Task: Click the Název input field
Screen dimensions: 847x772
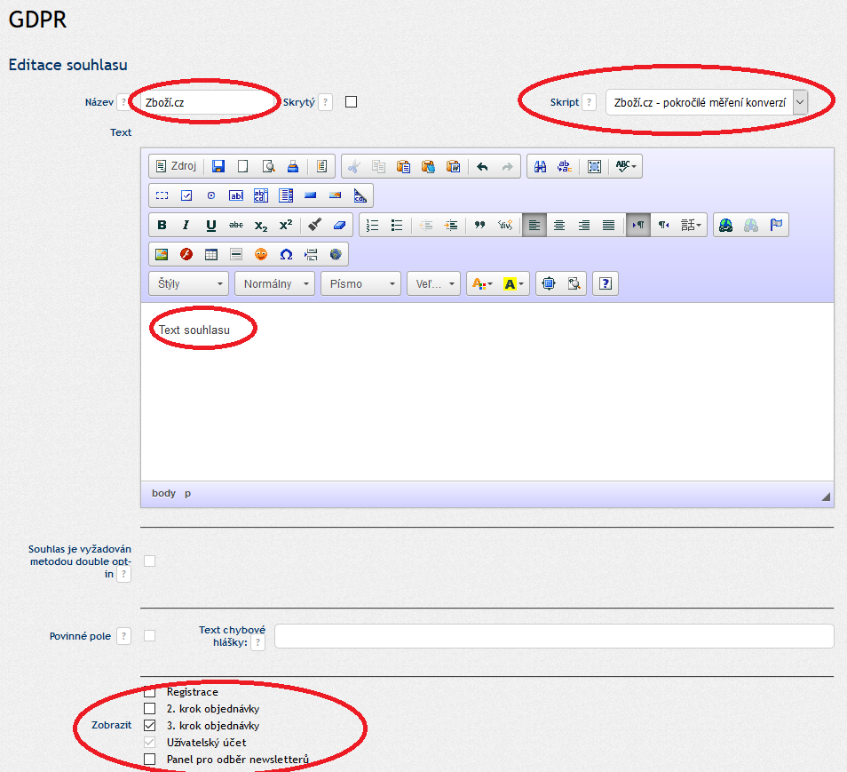Action: pyautogui.click(x=204, y=102)
